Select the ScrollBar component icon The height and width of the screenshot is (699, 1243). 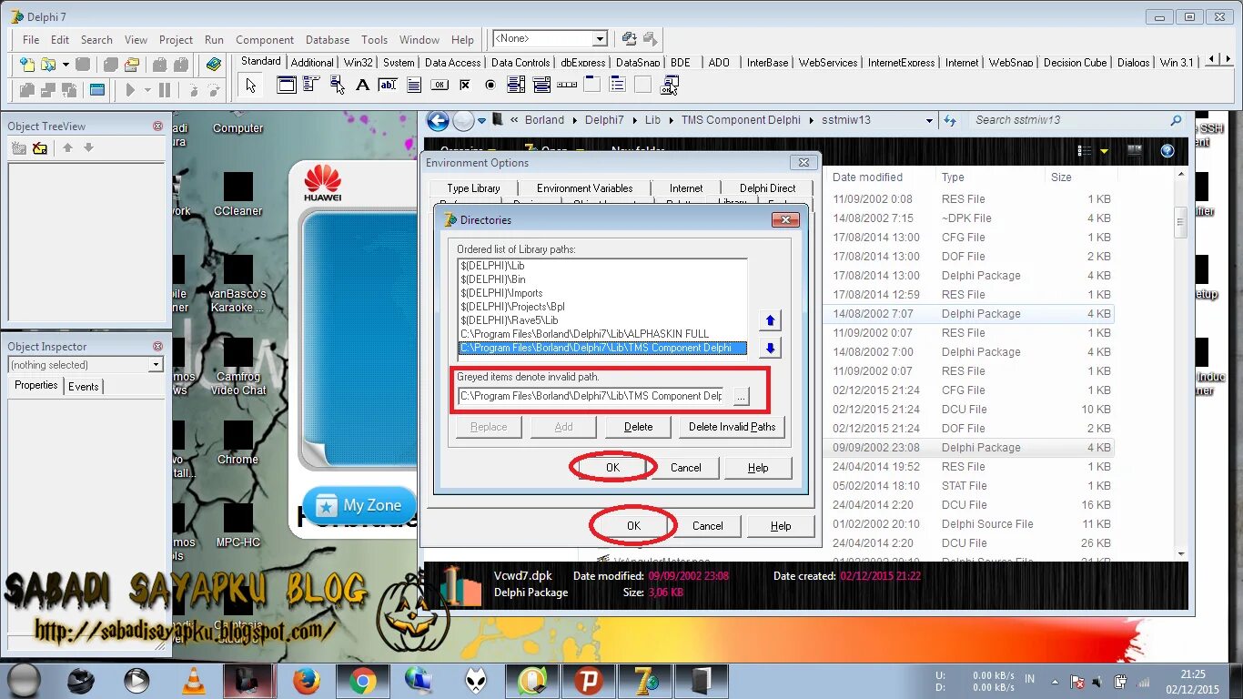tap(567, 85)
